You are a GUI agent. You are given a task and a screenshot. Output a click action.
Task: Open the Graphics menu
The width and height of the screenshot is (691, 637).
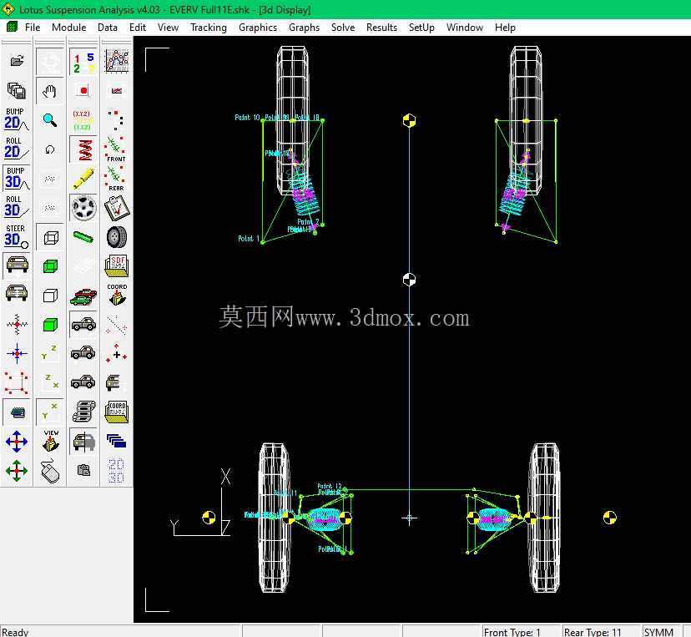pyautogui.click(x=258, y=28)
